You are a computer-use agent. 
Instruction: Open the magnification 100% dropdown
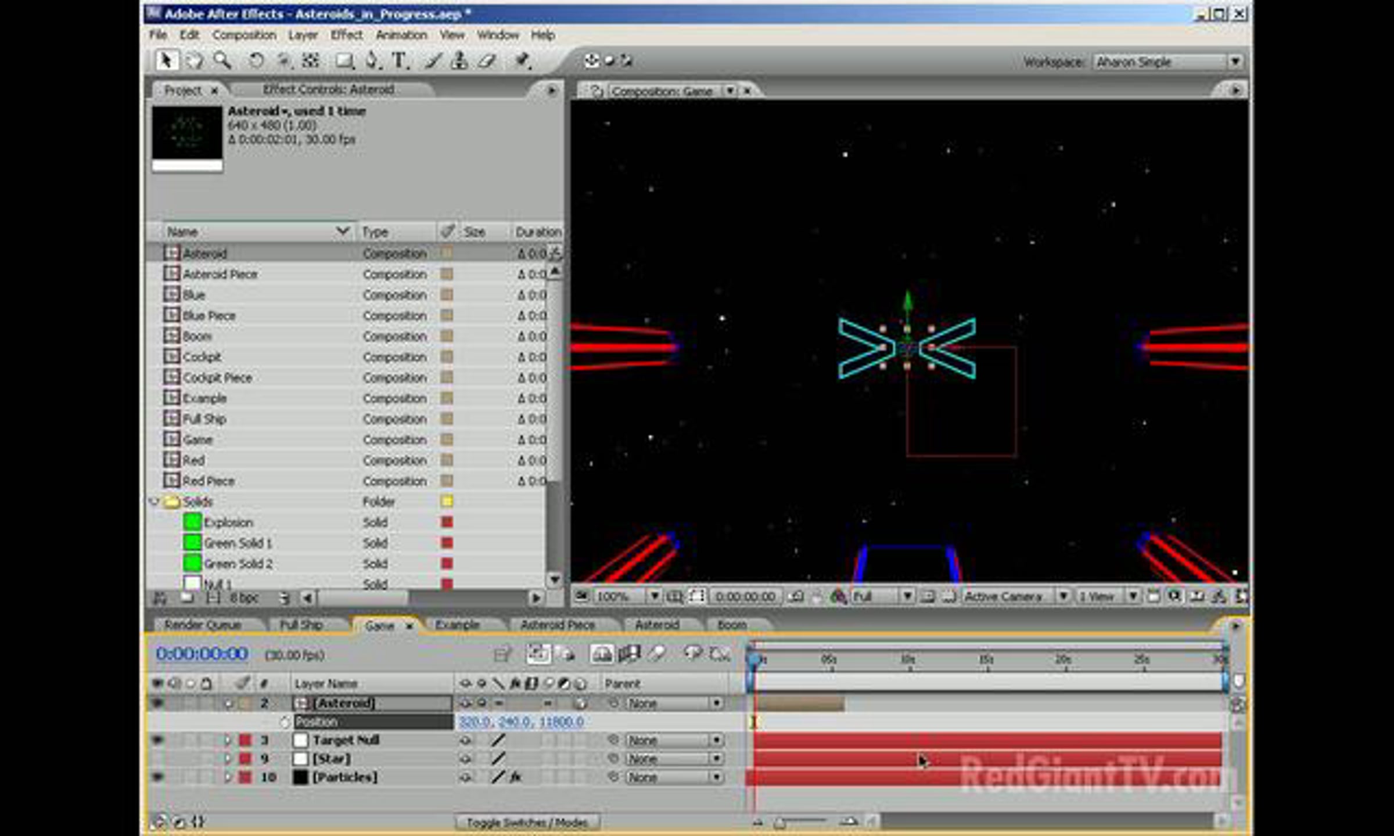tap(628, 596)
